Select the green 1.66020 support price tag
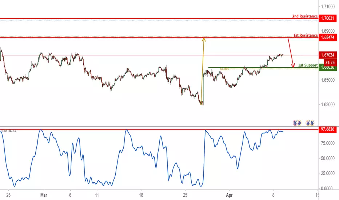This screenshot has height=200, width=339. pos(327,68)
